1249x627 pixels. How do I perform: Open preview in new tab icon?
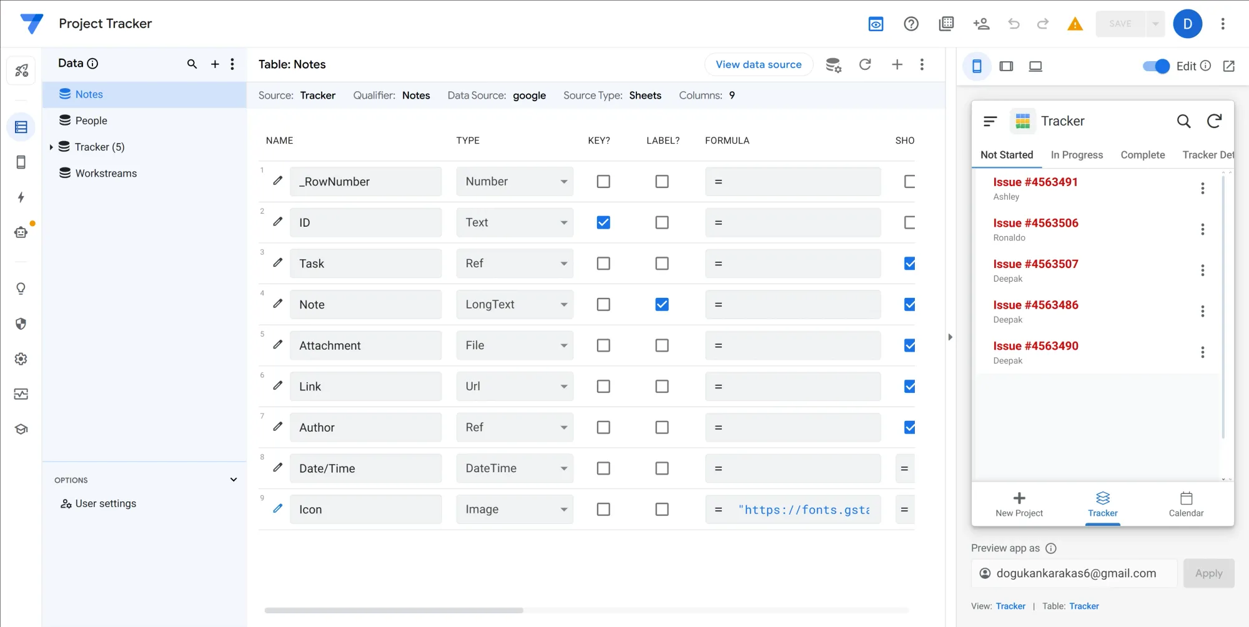tap(1228, 66)
